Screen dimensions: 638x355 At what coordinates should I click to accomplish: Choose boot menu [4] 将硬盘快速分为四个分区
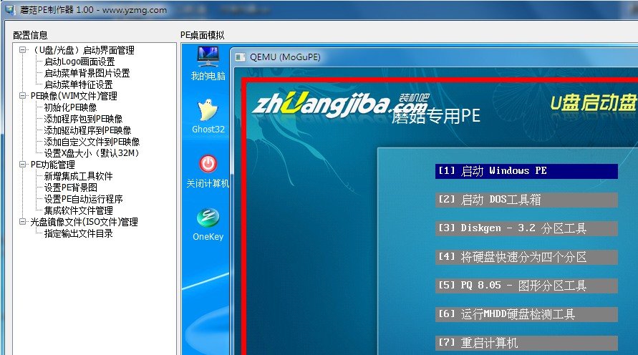(526, 257)
